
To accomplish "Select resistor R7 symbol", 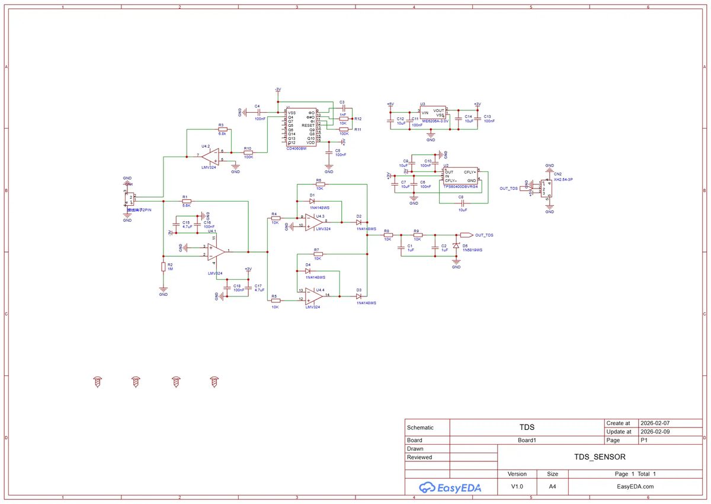I will click(x=318, y=254).
